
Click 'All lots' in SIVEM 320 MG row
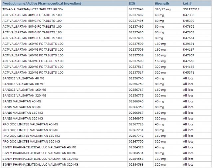(x=188, y=164)
